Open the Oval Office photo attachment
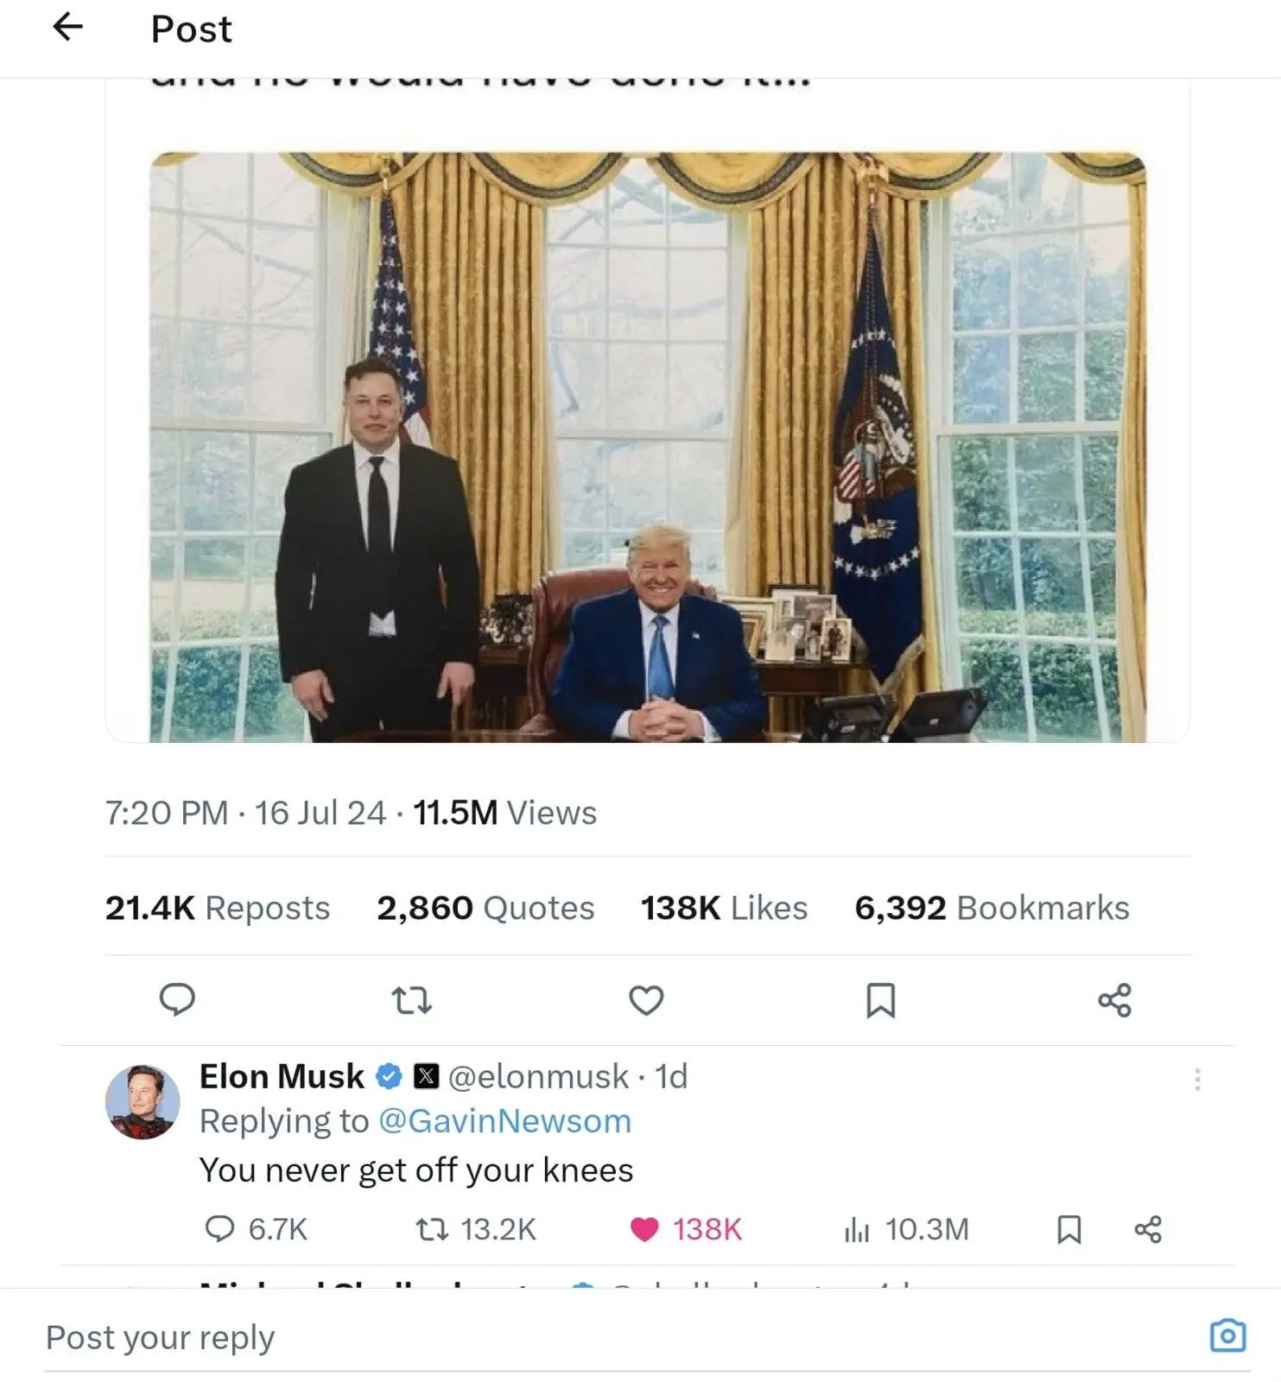The height and width of the screenshot is (1382, 1281). click(x=648, y=447)
